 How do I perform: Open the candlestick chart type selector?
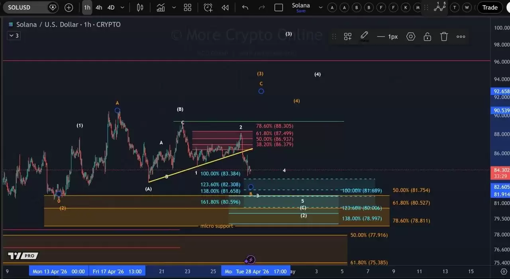tap(140, 8)
